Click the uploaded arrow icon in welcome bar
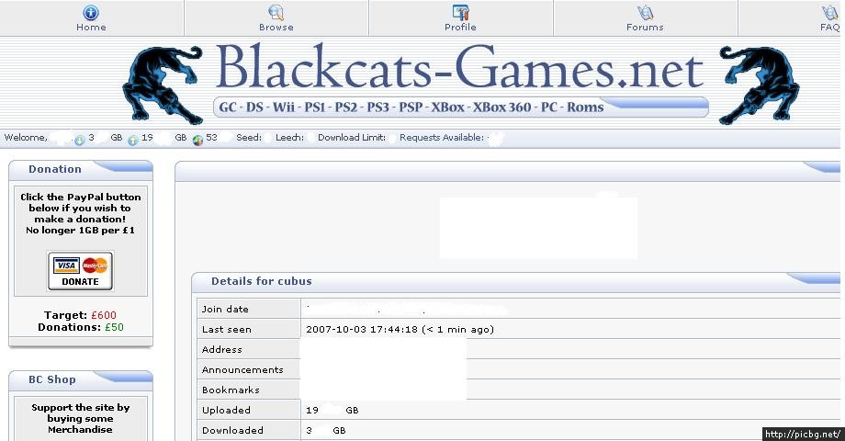The height and width of the screenshot is (441, 845). [x=133, y=141]
